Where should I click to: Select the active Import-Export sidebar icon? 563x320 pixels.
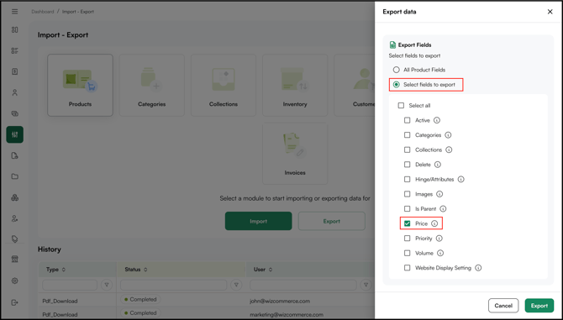tap(15, 134)
